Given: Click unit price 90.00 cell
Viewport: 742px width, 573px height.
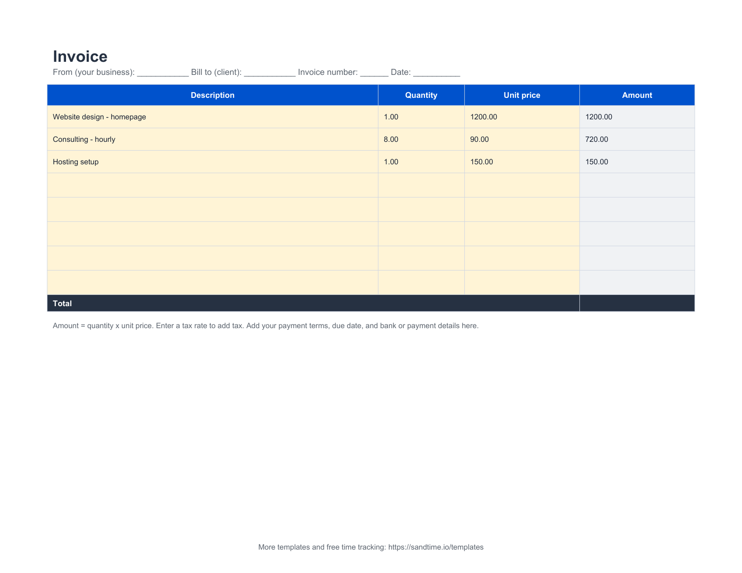Looking at the screenshot, I should tap(522, 140).
